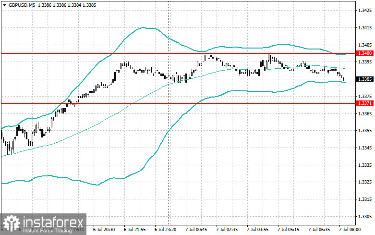Select the 6 Jul 20:30 time label
The image size is (375, 235).
[x=104, y=230]
